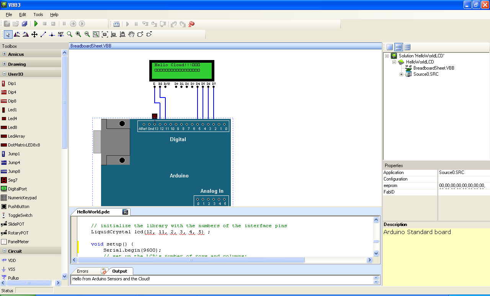Click the single pane layout icon
490x296 pixels.
tap(390, 47)
